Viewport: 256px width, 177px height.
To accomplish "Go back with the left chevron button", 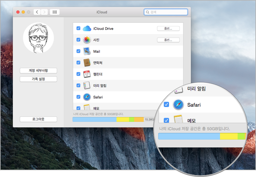I will [x=37, y=12].
